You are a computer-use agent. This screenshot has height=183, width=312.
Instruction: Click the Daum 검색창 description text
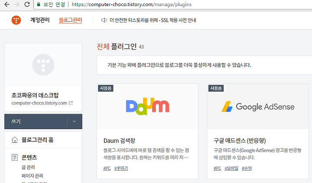click(x=146, y=154)
